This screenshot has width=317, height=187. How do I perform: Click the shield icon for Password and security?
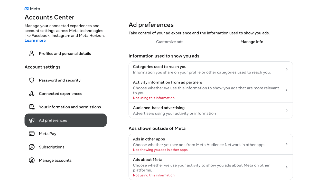tap(32, 80)
